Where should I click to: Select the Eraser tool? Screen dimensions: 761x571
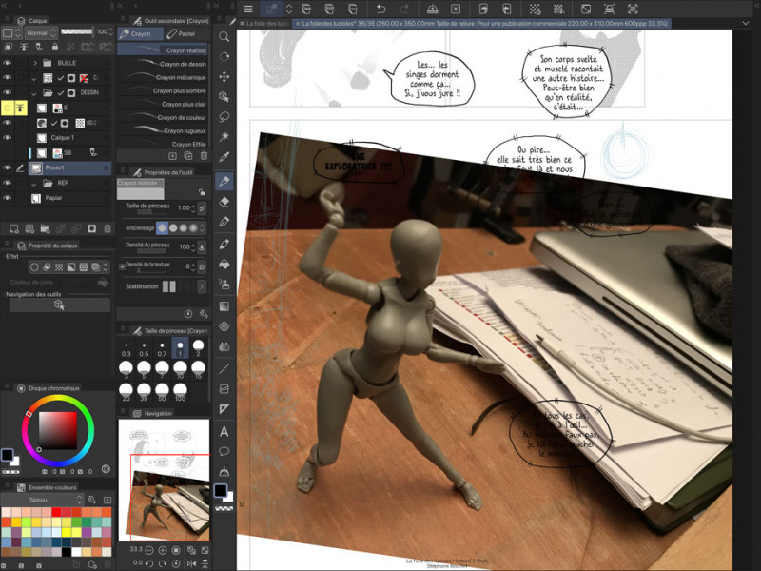pos(224,201)
